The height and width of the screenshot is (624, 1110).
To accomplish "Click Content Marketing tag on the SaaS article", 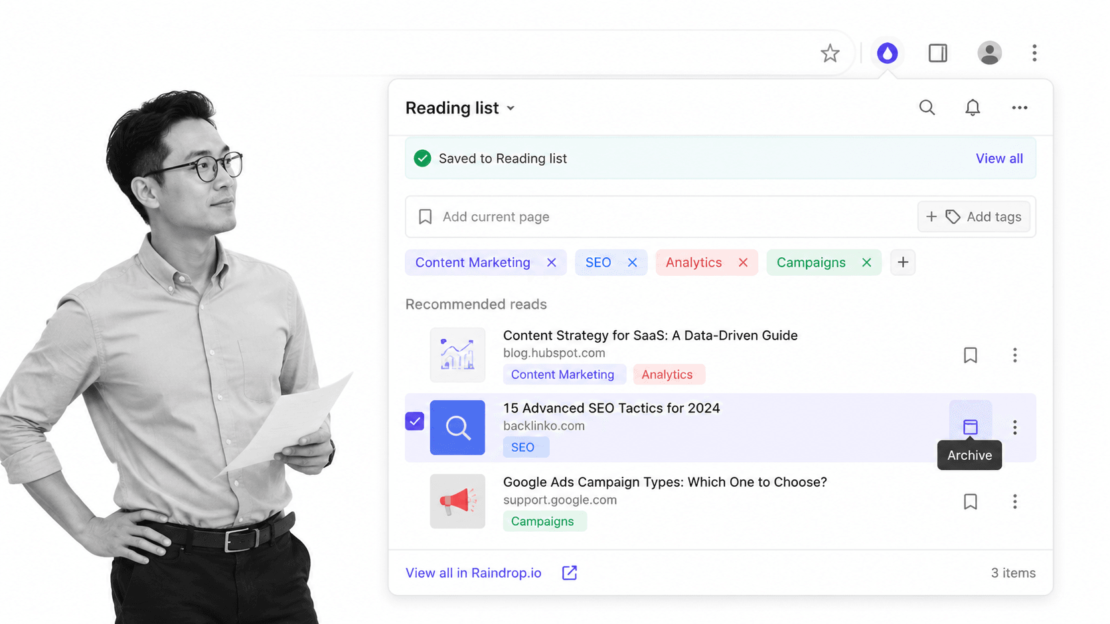I will click(563, 375).
